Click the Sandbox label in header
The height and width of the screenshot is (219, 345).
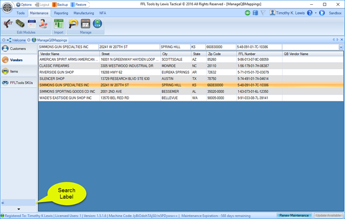click(x=335, y=13)
